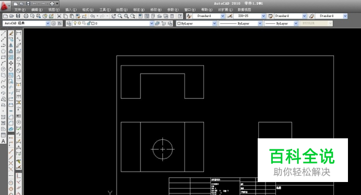Expand the quick access toolbar customize arrow
The width and height of the screenshot is (361, 195).
pyautogui.click(x=57, y=4)
